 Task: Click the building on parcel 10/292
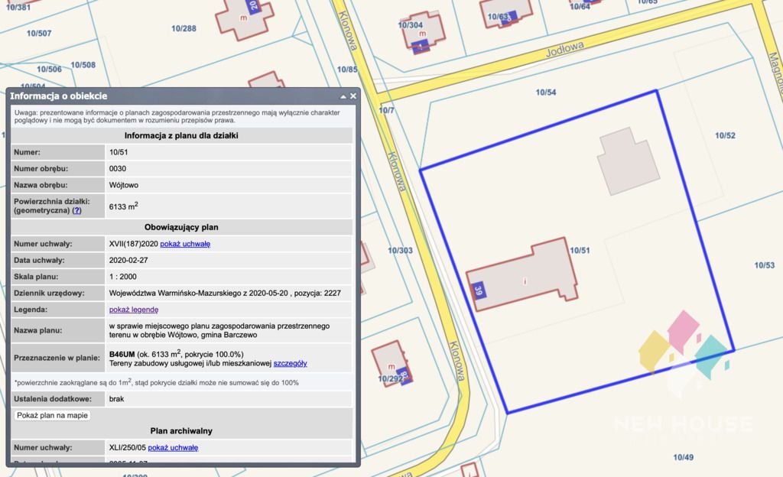coord(392,363)
